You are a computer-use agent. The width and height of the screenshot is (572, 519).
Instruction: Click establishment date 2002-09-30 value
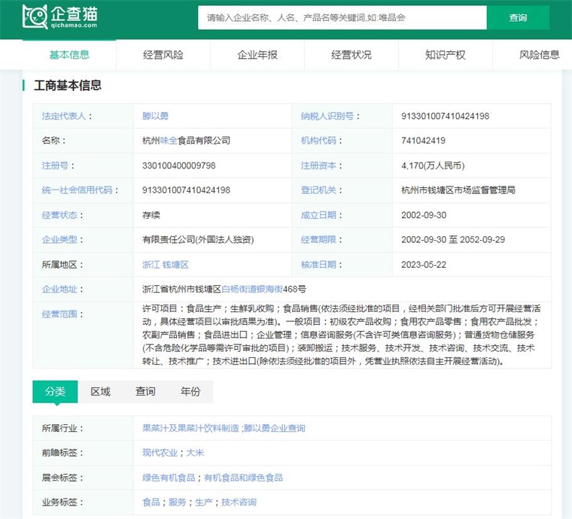[x=424, y=215]
